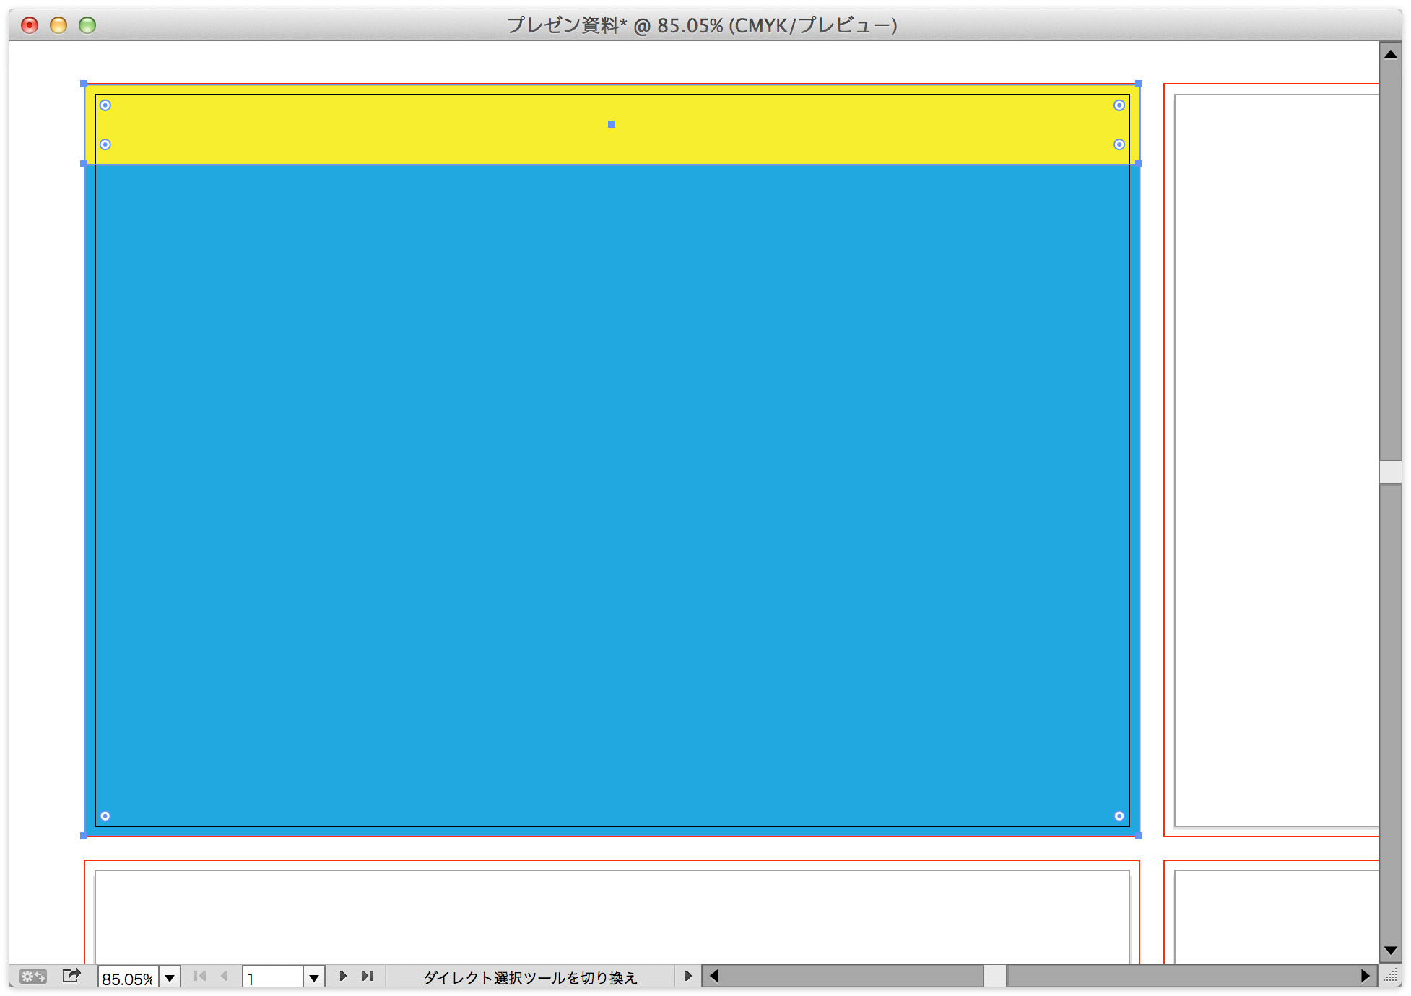Jump to first artboard button
The image size is (1411, 996).
pyautogui.click(x=201, y=977)
